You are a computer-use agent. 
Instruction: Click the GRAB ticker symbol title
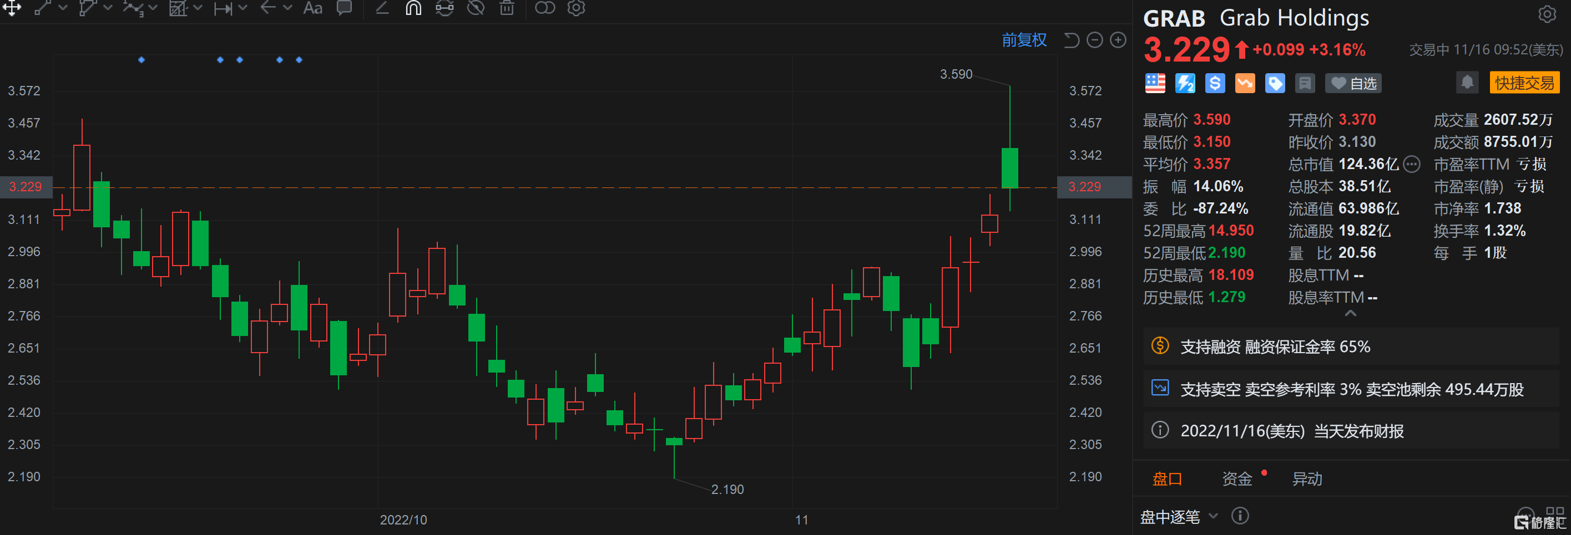1174,18
